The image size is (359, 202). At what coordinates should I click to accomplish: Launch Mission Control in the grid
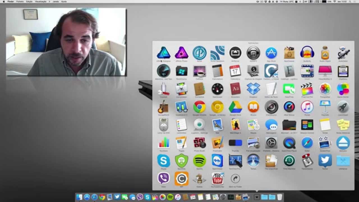(x=307, y=125)
